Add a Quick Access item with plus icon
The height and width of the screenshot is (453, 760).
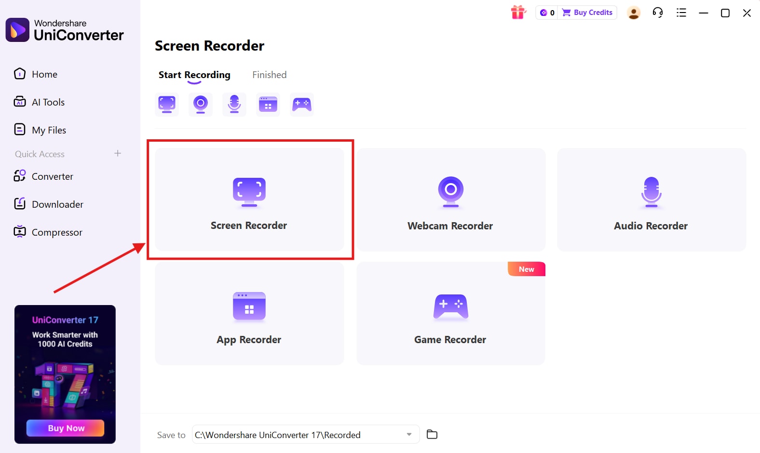(x=118, y=153)
